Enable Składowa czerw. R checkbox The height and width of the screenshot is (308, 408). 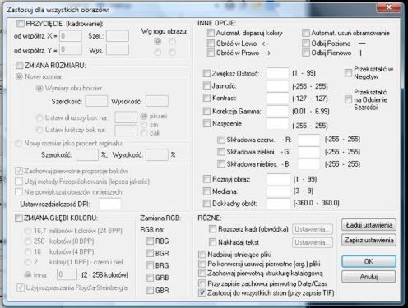point(221,140)
